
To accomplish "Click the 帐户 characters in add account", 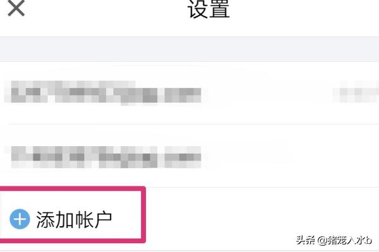I will tap(93, 219).
